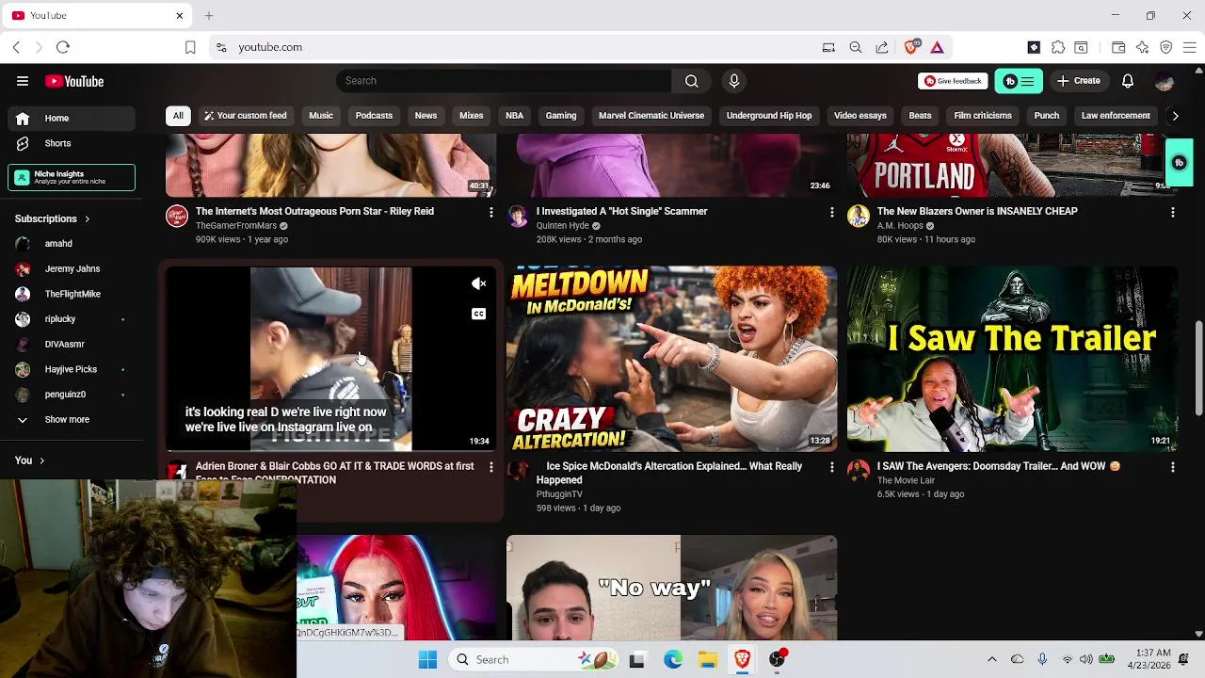Open the browser main menu icon

[x=1189, y=47]
